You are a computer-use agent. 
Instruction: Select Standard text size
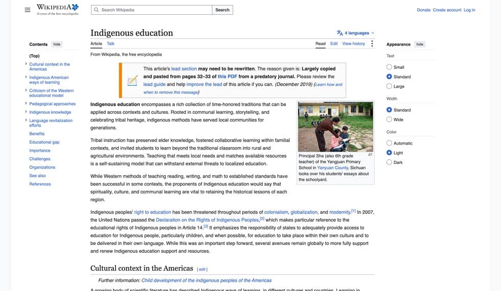pyautogui.click(x=389, y=77)
